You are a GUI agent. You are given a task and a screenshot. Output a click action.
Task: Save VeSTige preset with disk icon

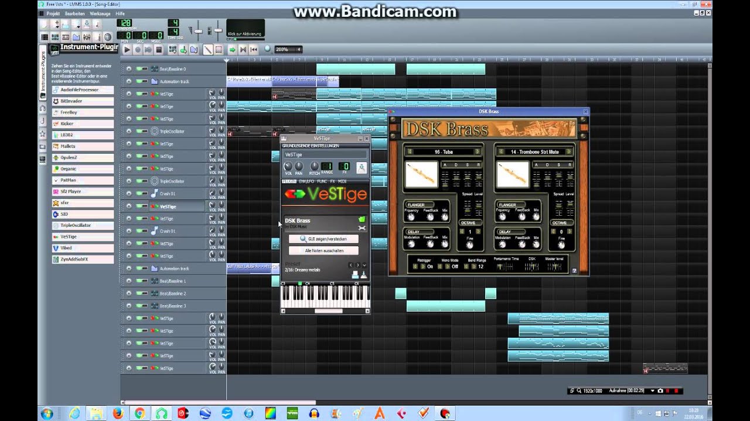pos(364,275)
